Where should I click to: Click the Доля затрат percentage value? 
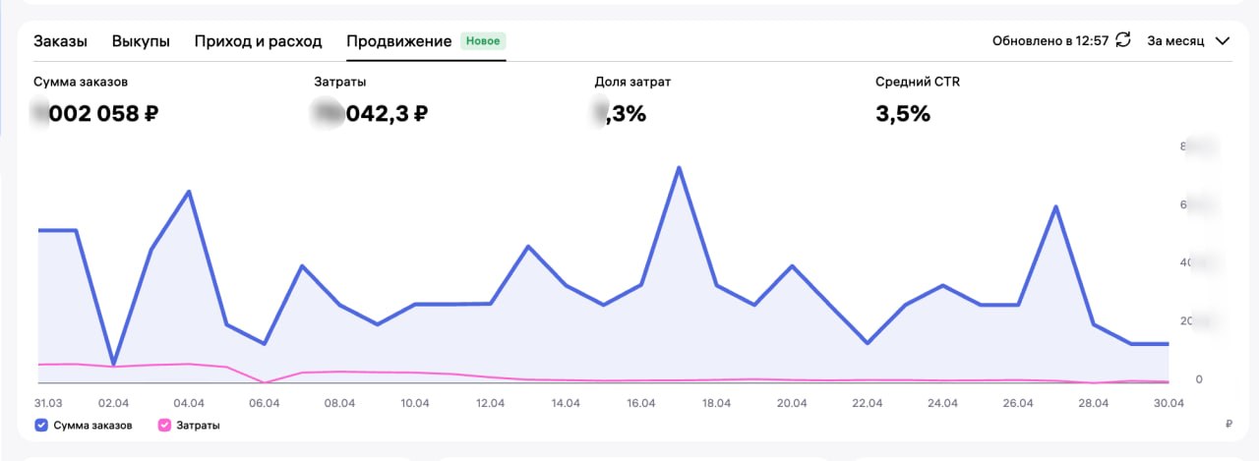620,114
